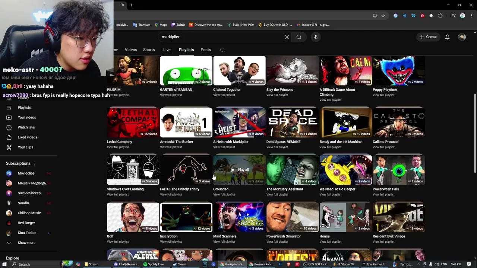Click Play all on the Grounded playlist
Image resolution: width=477 pixels, height=268 pixels.
(x=240, y=170)
